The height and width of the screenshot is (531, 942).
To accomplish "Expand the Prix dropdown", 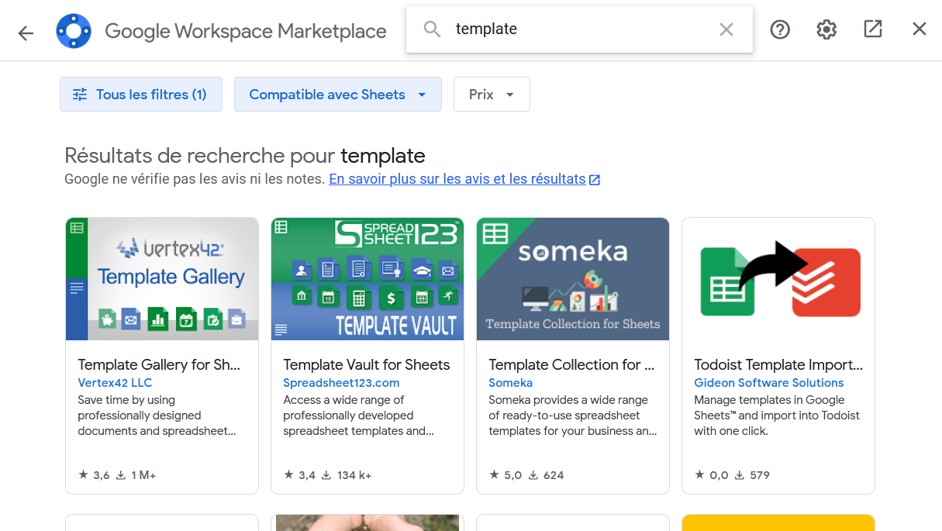I will tap(492, 95).
